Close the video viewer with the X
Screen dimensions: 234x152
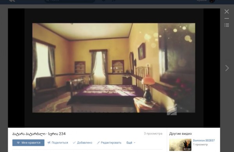pos(227,11)
